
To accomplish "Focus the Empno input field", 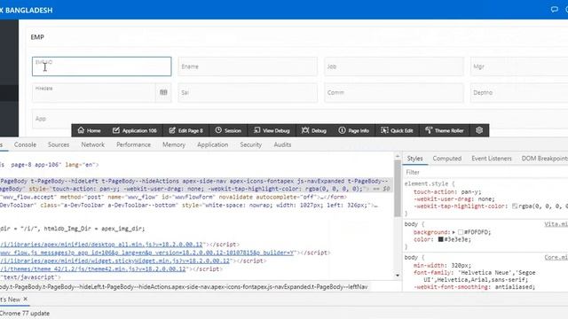I will (x=101, y=66).
